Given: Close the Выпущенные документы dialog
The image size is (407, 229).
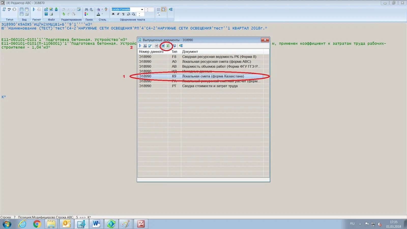Looking at the screenshot, I should (x=265, y=40).
